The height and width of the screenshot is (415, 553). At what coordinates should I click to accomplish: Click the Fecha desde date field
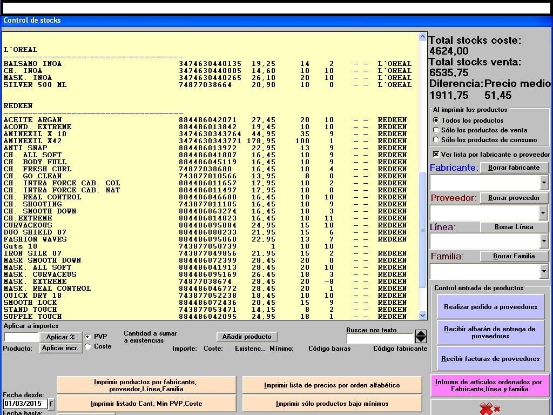[x=25, y=404]
